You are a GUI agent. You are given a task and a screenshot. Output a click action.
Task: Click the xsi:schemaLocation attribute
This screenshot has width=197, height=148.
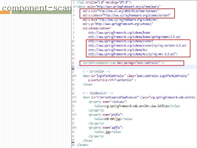tap(97, 28)
